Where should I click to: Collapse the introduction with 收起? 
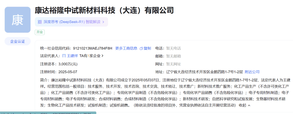(x=243, y=105)
